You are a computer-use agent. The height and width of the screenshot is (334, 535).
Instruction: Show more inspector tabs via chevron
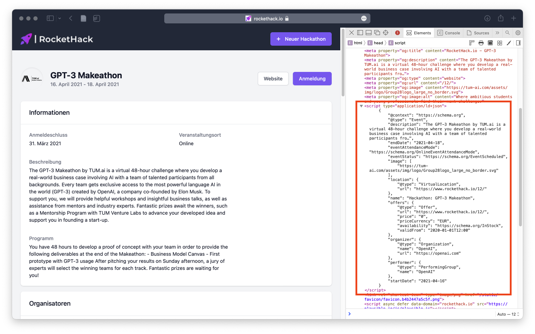pyautogui.click(x=497, y=33)
